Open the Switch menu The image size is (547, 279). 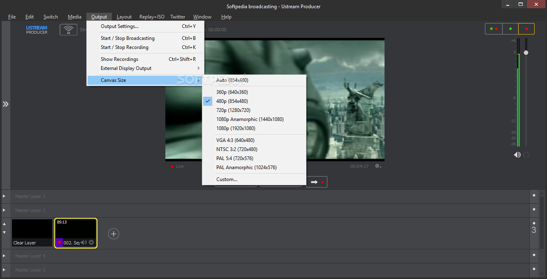[51, 17]
